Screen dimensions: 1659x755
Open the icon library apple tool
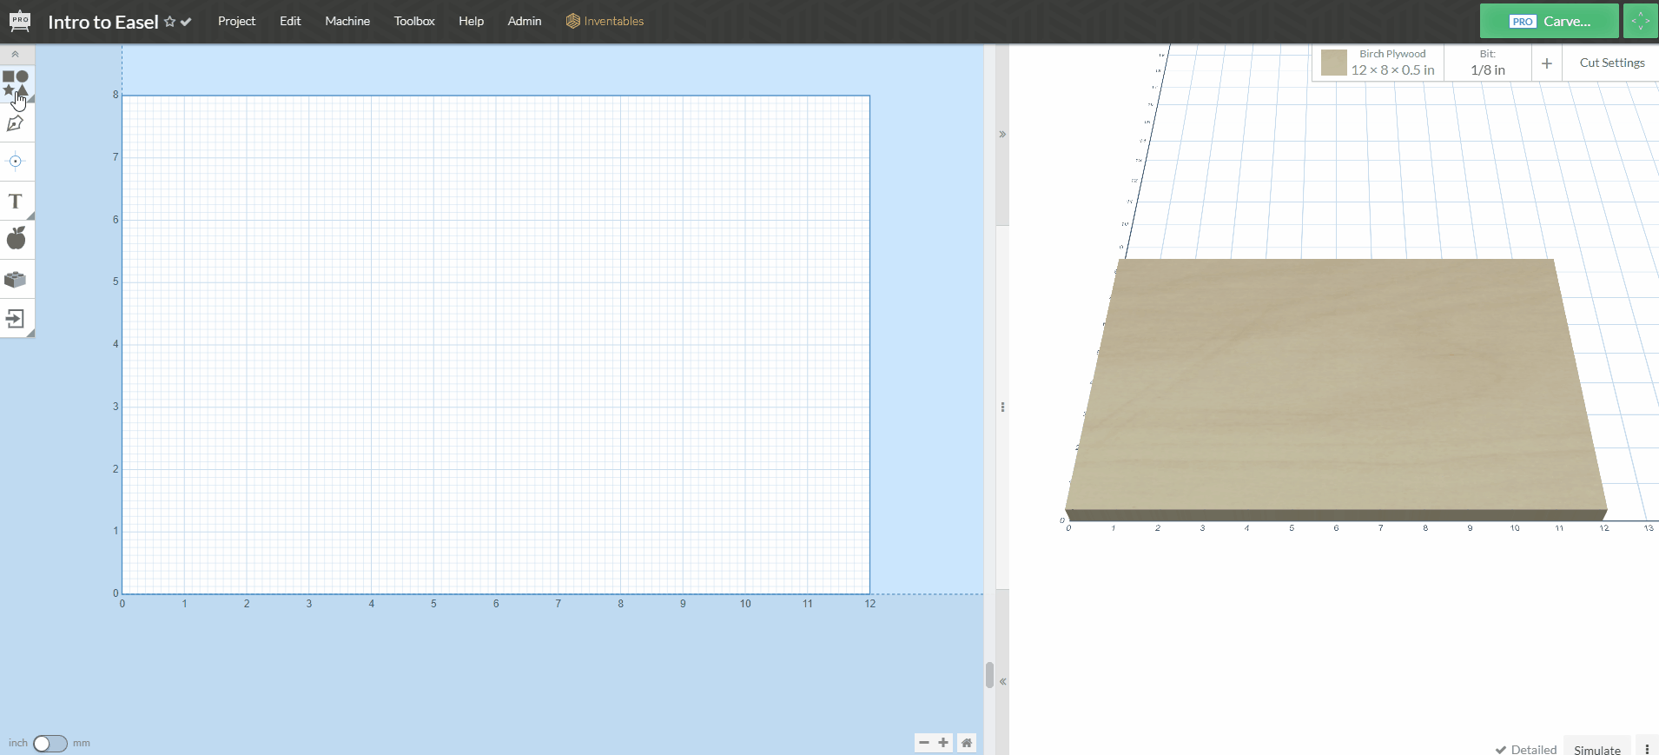[16, 238]
